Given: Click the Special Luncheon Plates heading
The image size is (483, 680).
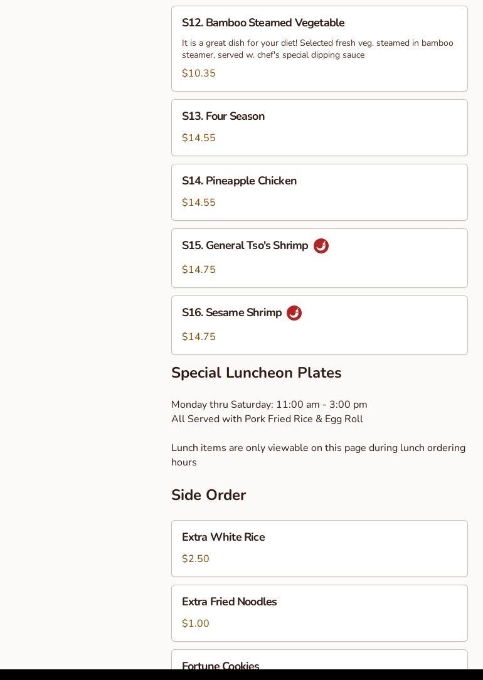Looking at the screenshot, I should click(x=256, y=373).
